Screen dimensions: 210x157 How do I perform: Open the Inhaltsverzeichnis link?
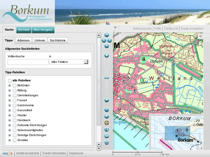point(27,153)
